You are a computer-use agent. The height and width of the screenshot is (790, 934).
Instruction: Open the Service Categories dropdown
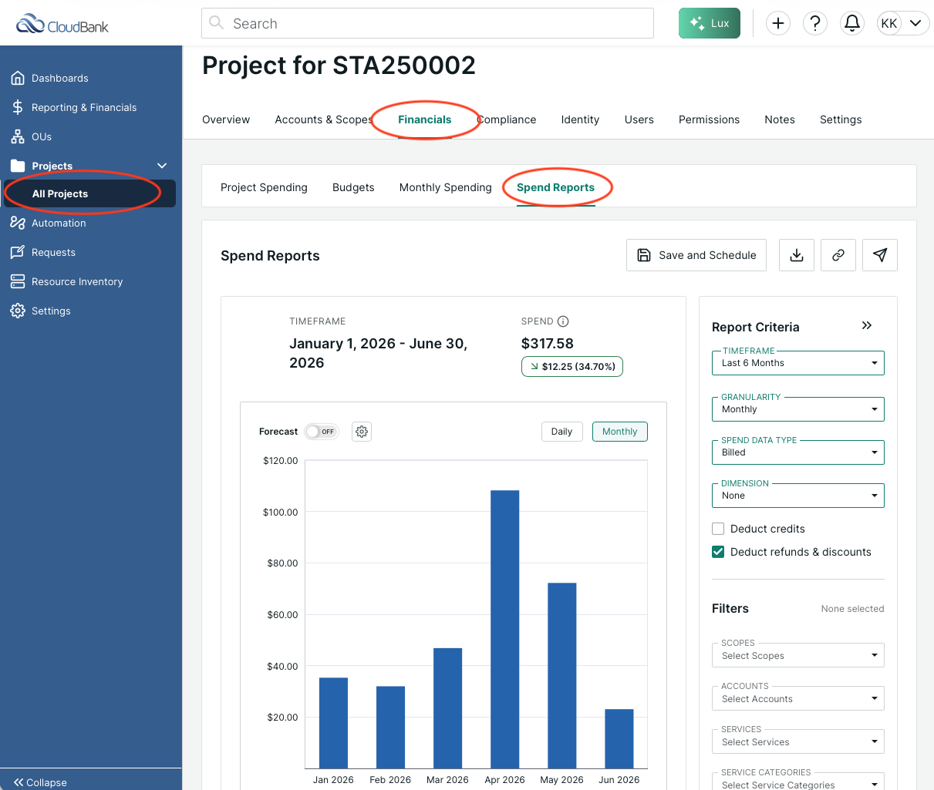click(798, 783)
